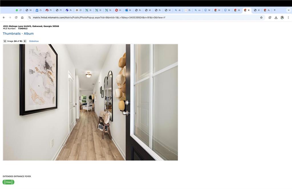Open the Thumbnails view link
Screen dimensions: 292x189
(x=11, y=34)
